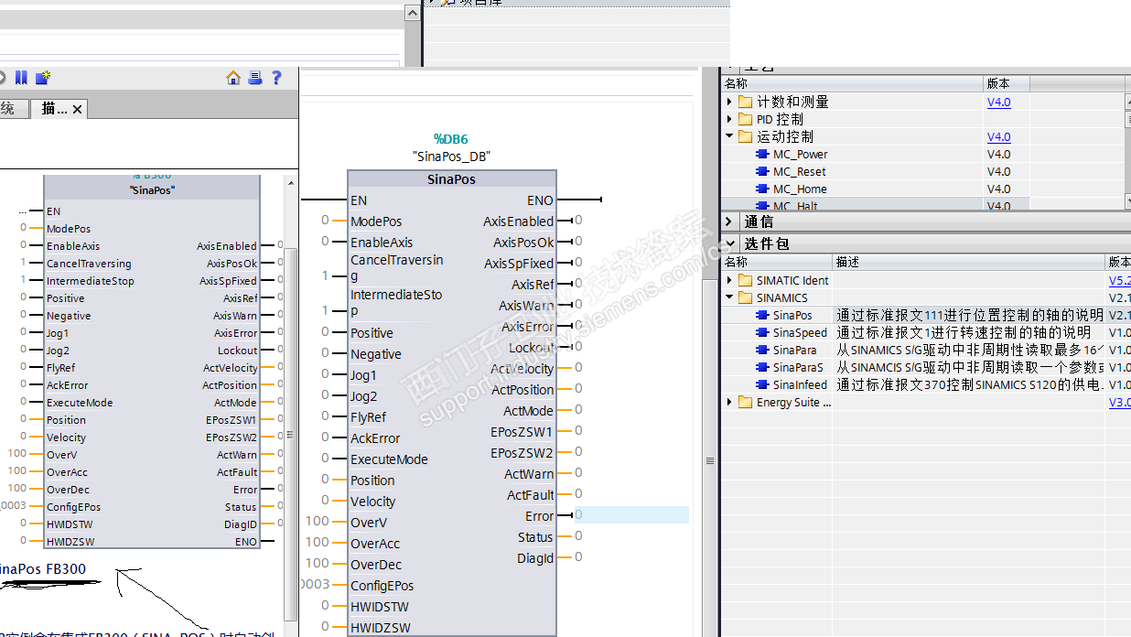The height and width of the screenshot is (637, 1131).
Task: Click the SIMATIC Ident folder icon
Action: [746, 281]
